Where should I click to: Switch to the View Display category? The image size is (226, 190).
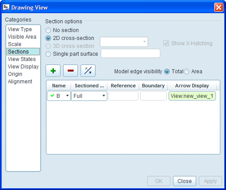click(23, 67)
